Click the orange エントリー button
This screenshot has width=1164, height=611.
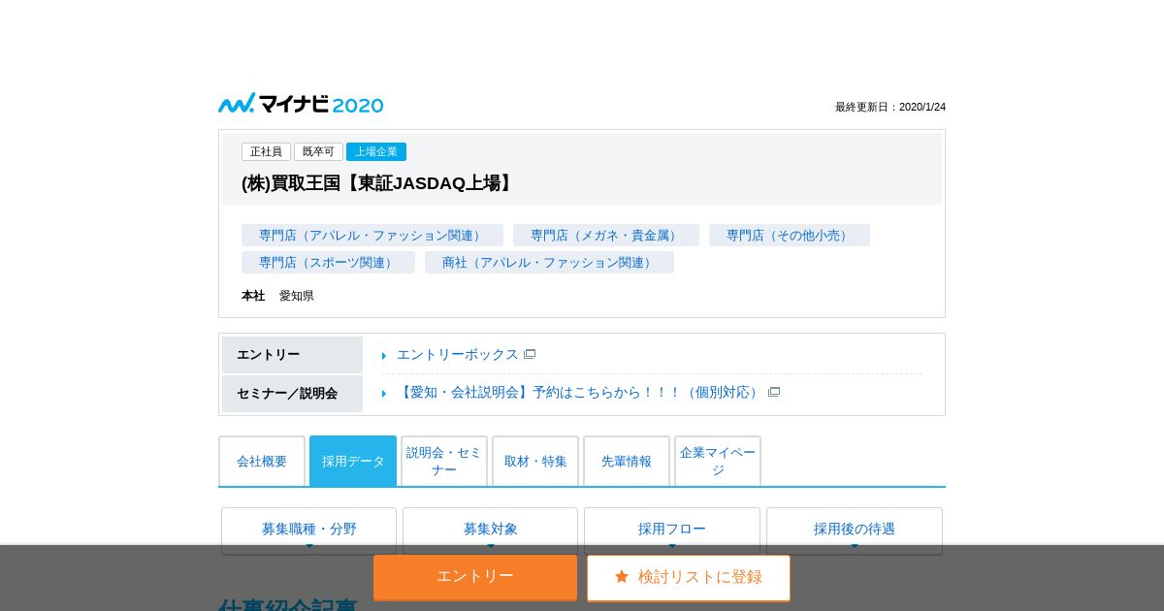pos(475,577)
